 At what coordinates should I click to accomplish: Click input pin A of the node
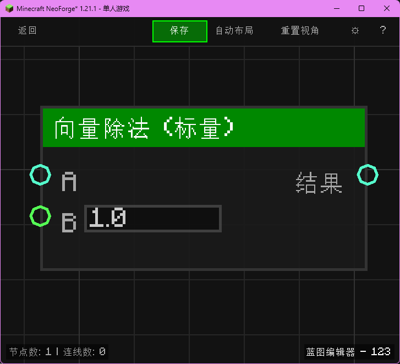pos(40,175)
